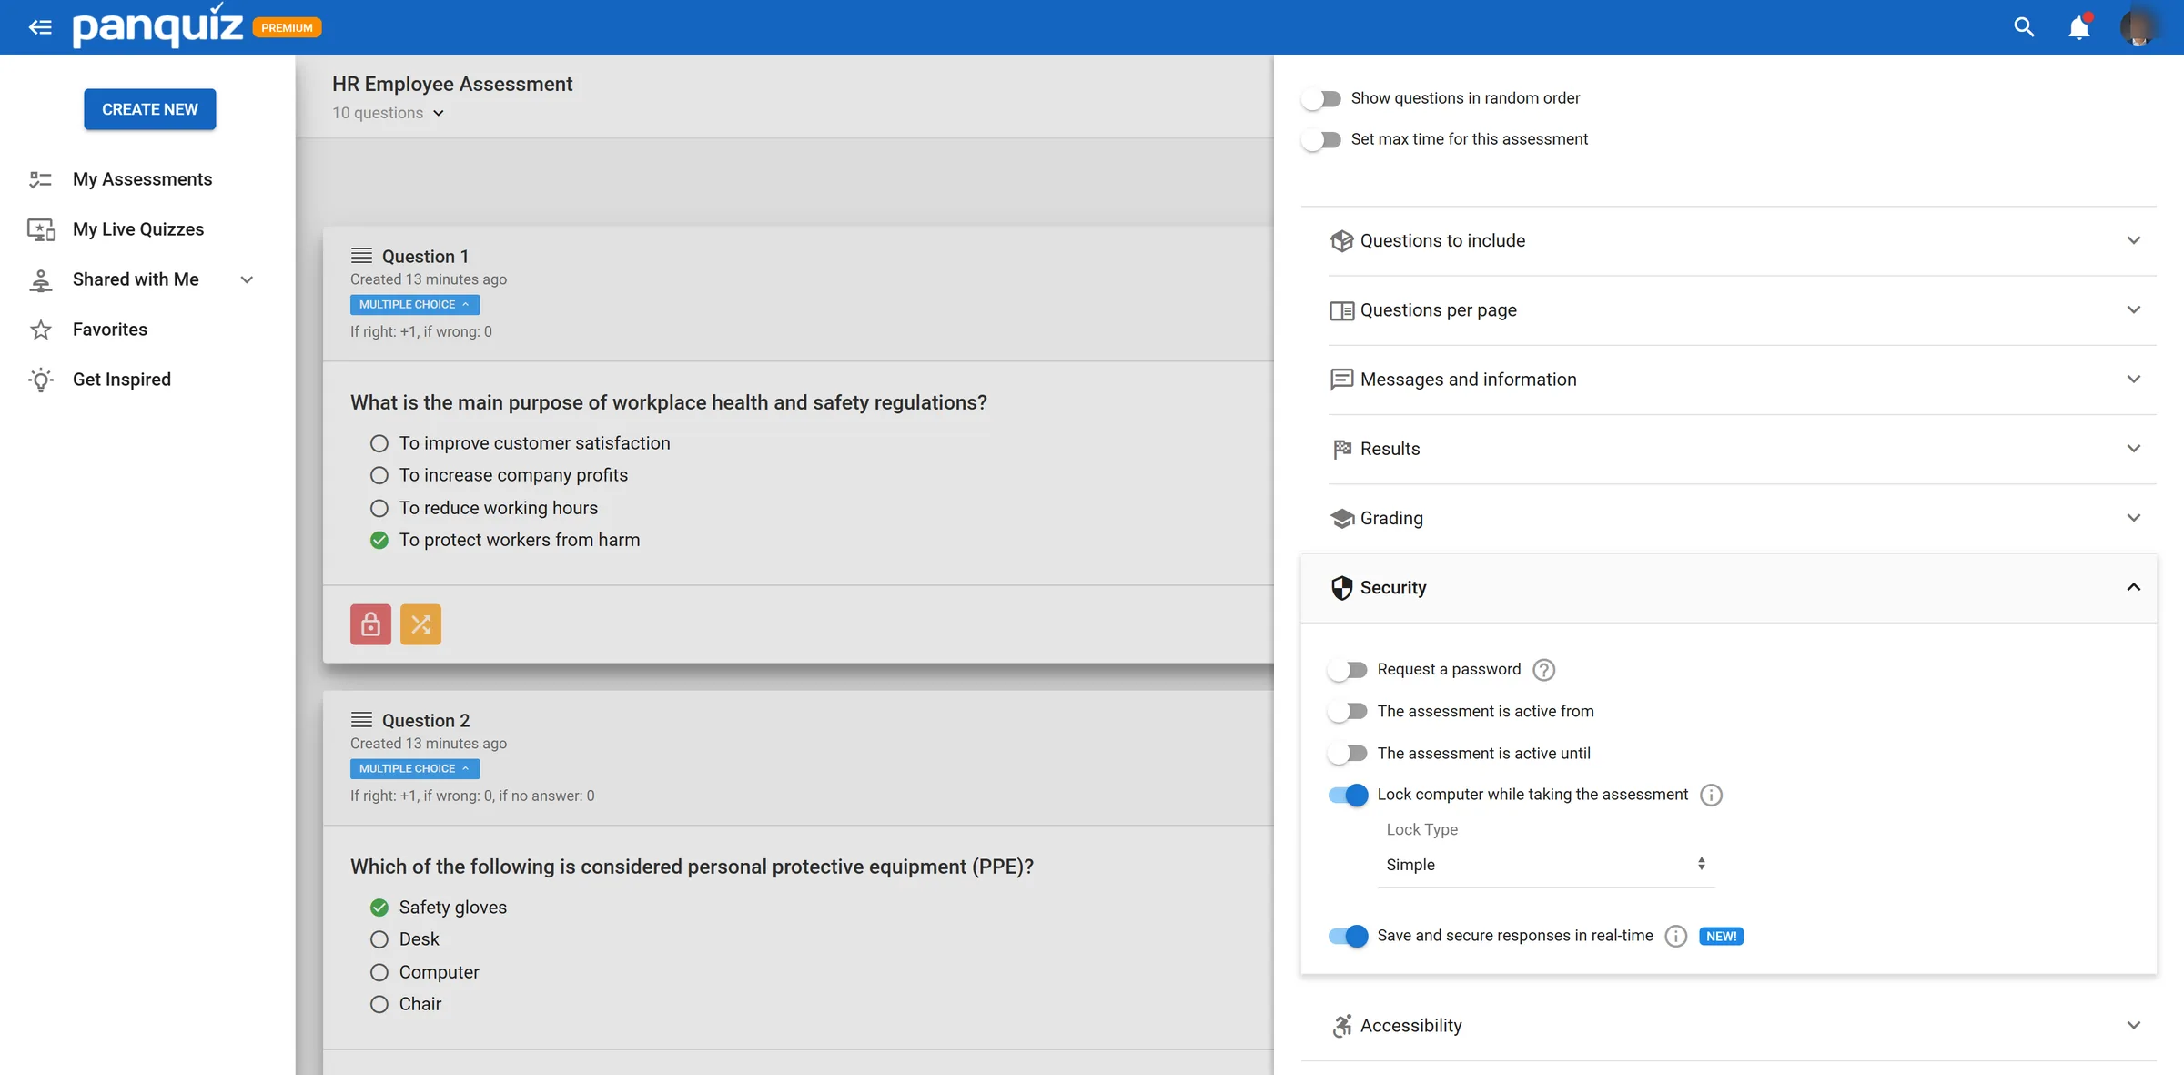The width and height of the screenshot is (2184, 1075).
Task: Select the 'Chair' answer option
Action: [379, 1004]
